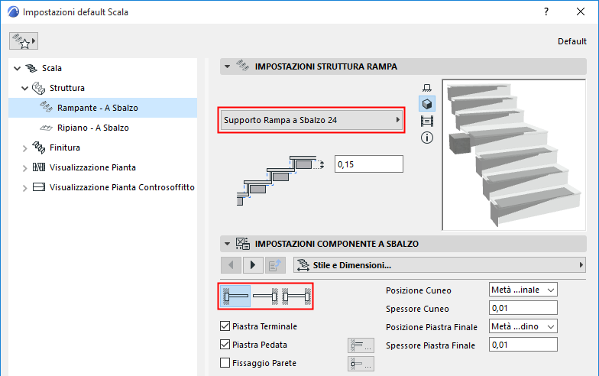Click the Finitura finish icon
Screen dimensions: 599x376
[38, 147]
